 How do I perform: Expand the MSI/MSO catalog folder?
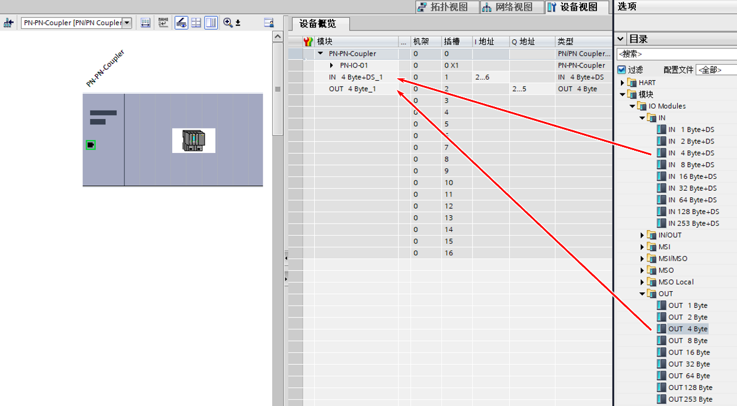642,259
